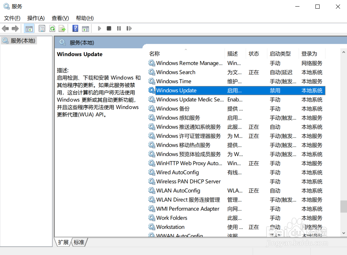
Task: Click the gear icon of Work Folders
Action: pyautogui.click(x=152, y=218)
